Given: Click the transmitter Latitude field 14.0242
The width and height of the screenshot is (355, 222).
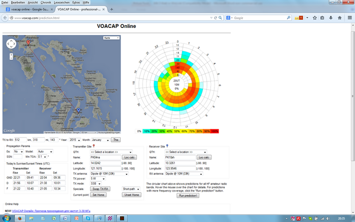Looking at the screenshot, I should click(x=105, y=163).
